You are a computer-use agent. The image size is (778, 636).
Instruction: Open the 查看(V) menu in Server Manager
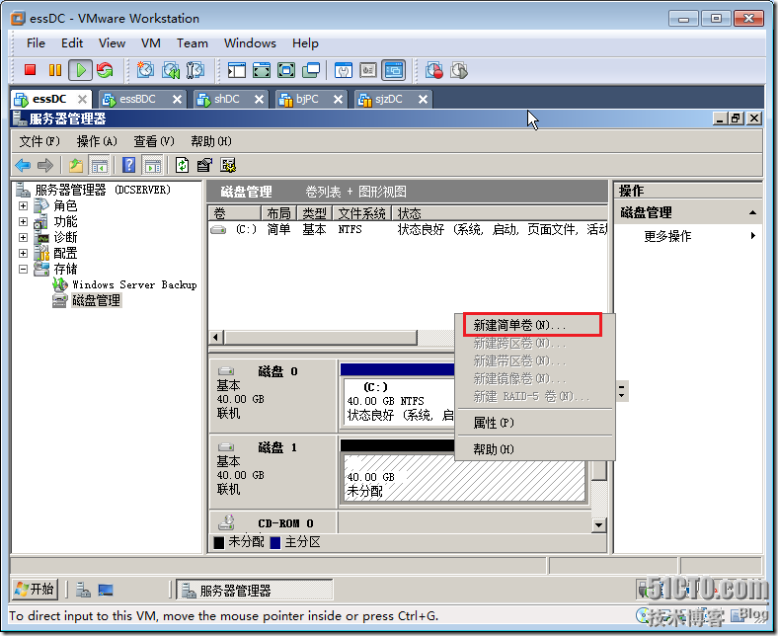pyautogui.click(x=154, y=141)
